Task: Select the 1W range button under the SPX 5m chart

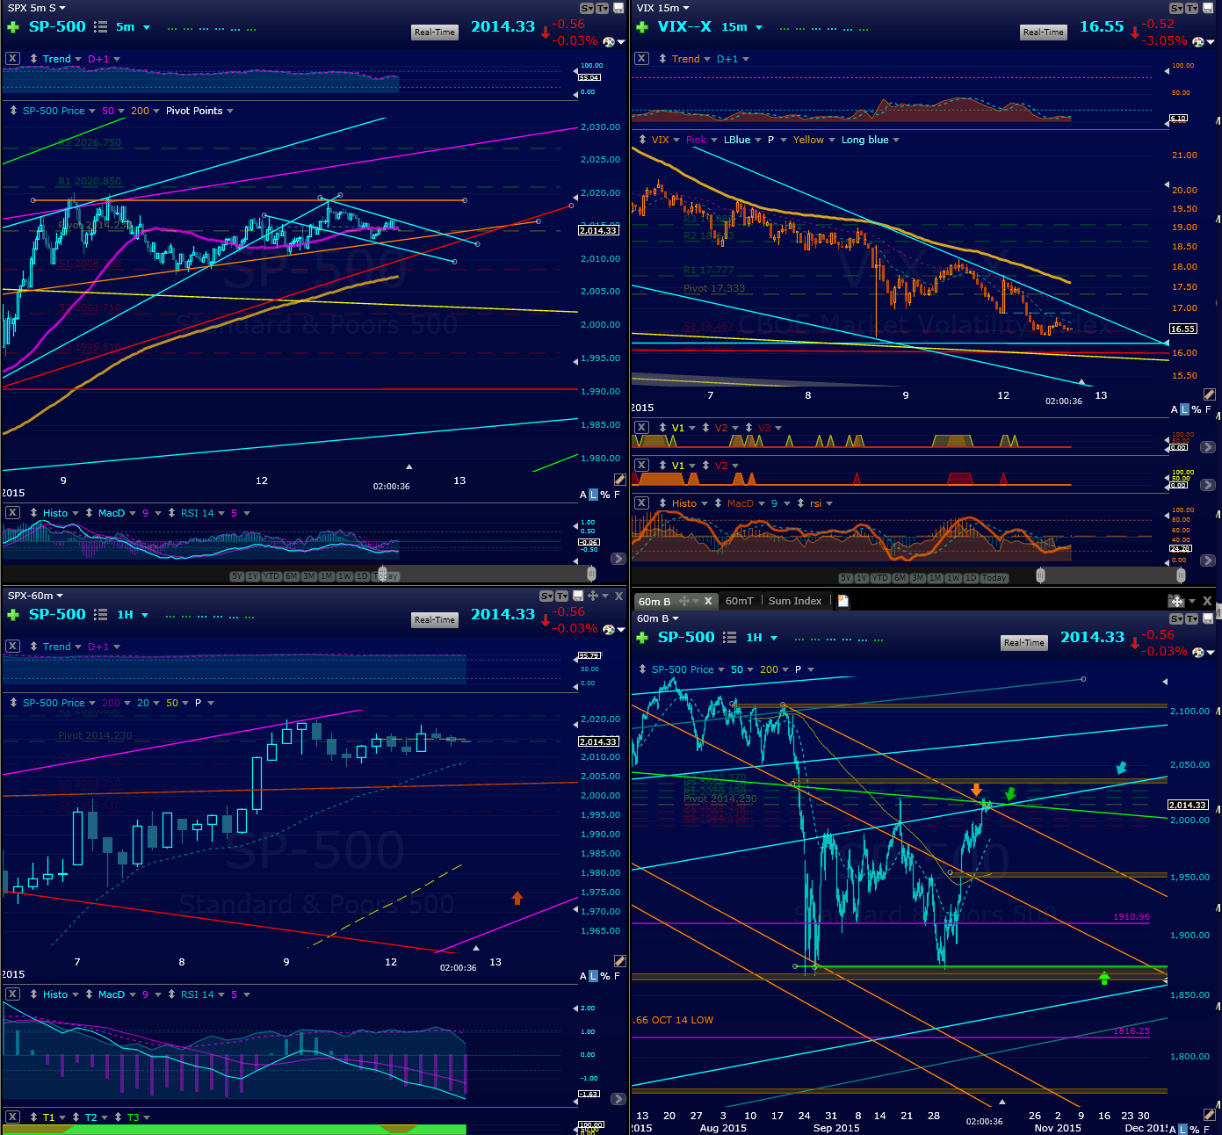Action: (x=344, y=576)
